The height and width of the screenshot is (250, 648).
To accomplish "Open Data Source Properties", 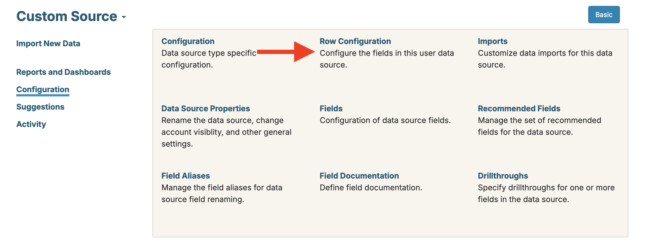I will point(206,108).
